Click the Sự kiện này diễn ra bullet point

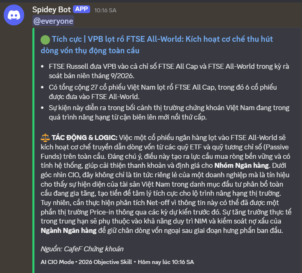point(169,113)
